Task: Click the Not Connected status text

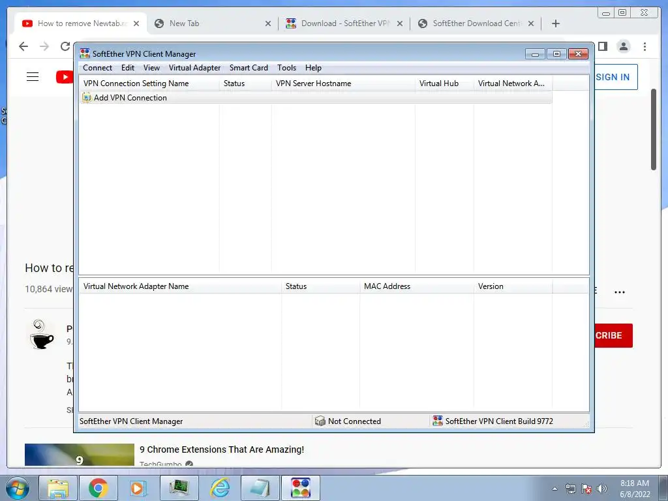Action: click(x=354, y=421)
